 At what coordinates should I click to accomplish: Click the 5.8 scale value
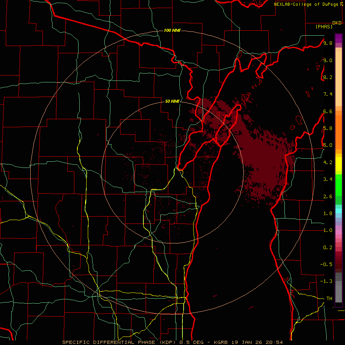(x=328, y=128)
